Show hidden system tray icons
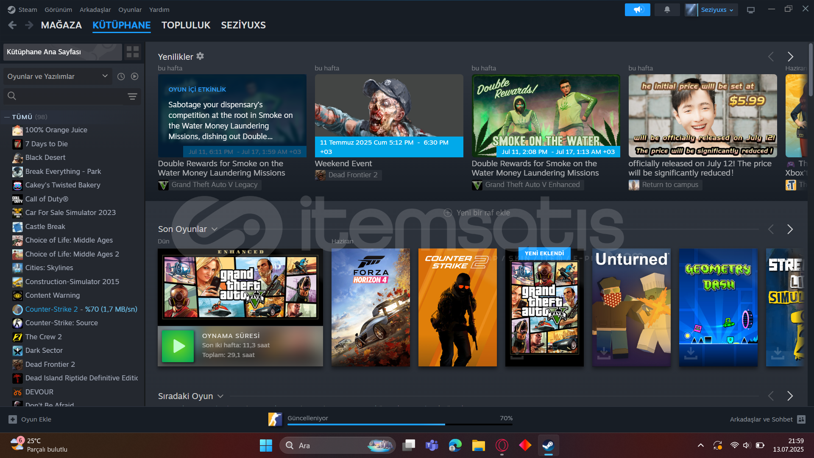Screen dimensions: 814x458 point(700,445)
